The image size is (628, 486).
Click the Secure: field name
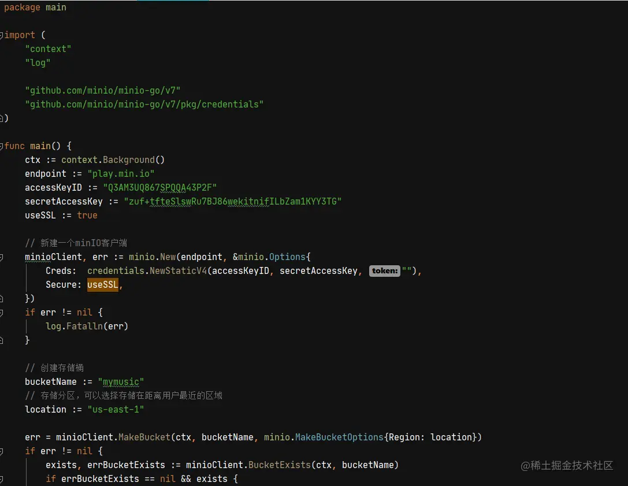coord(64,285)
